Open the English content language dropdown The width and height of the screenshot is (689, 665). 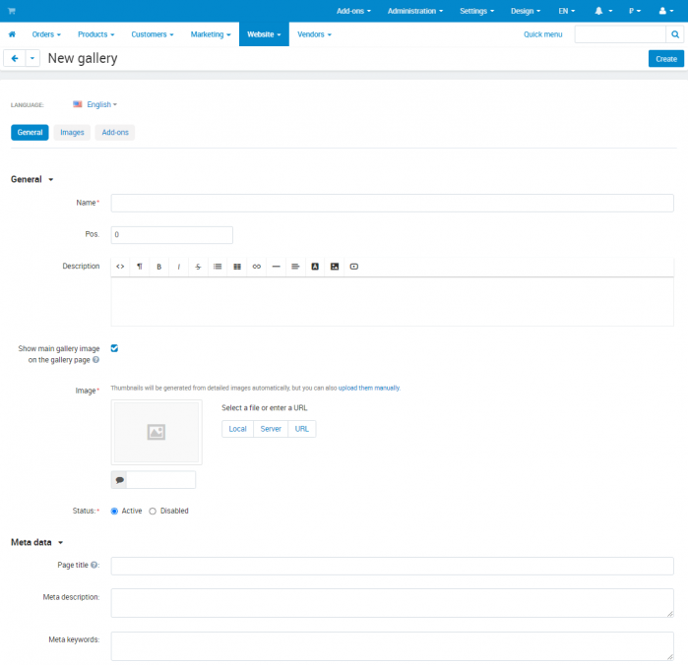pos(101,104)
